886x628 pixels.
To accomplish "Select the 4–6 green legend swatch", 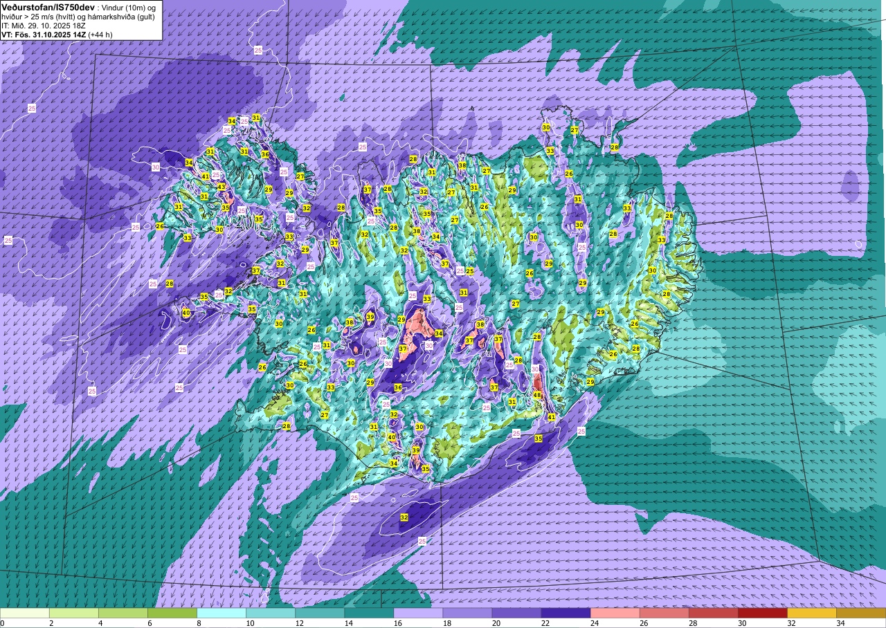I will point(123,613).
